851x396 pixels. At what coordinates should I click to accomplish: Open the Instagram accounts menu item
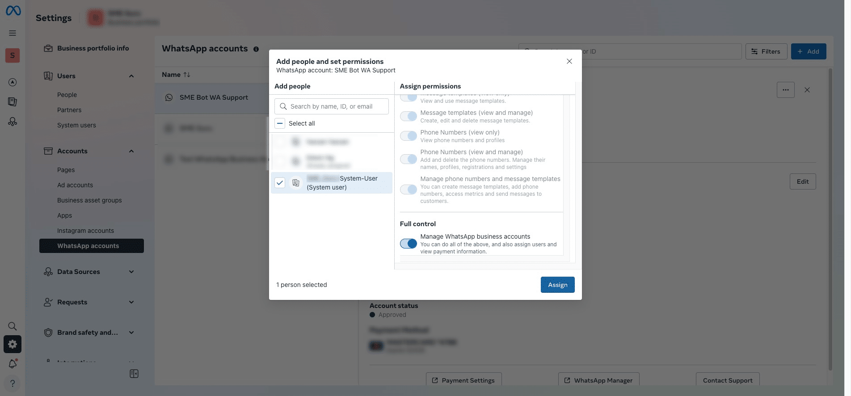[85, 231]
